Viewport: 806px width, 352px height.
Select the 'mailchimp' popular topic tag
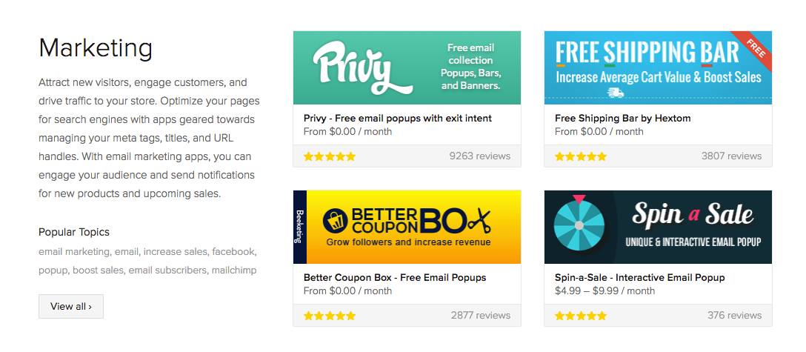click(233, 270)
